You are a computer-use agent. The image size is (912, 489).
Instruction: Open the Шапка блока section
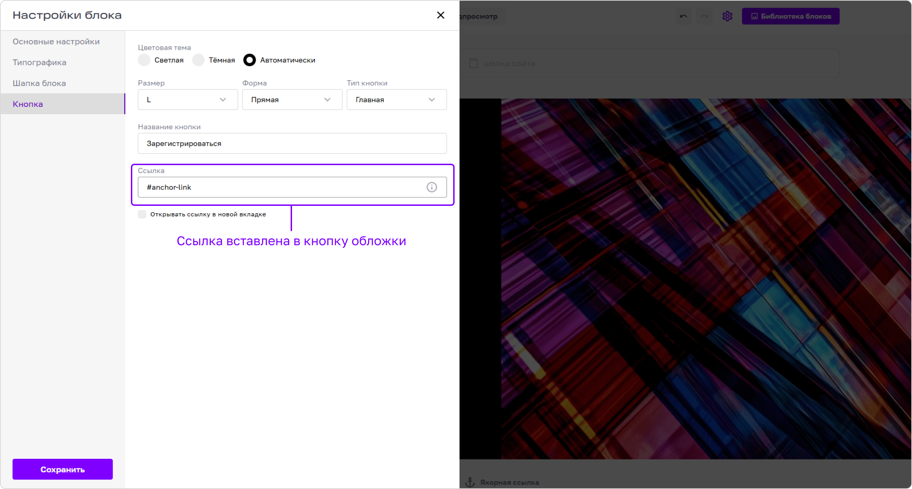click(63, 84)
